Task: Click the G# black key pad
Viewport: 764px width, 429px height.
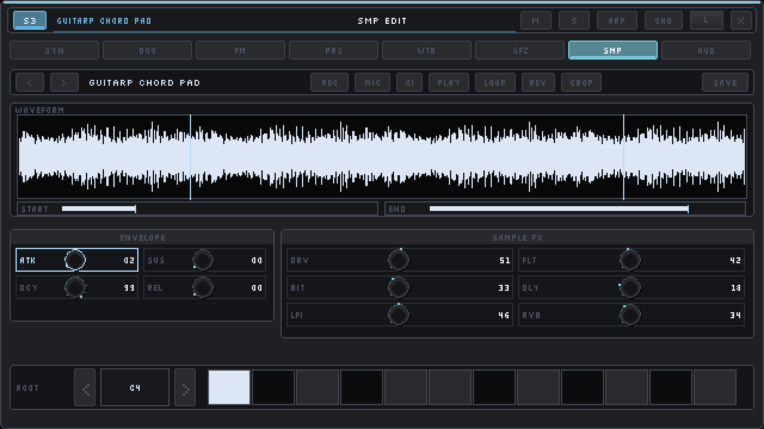Action: [583, 387]
